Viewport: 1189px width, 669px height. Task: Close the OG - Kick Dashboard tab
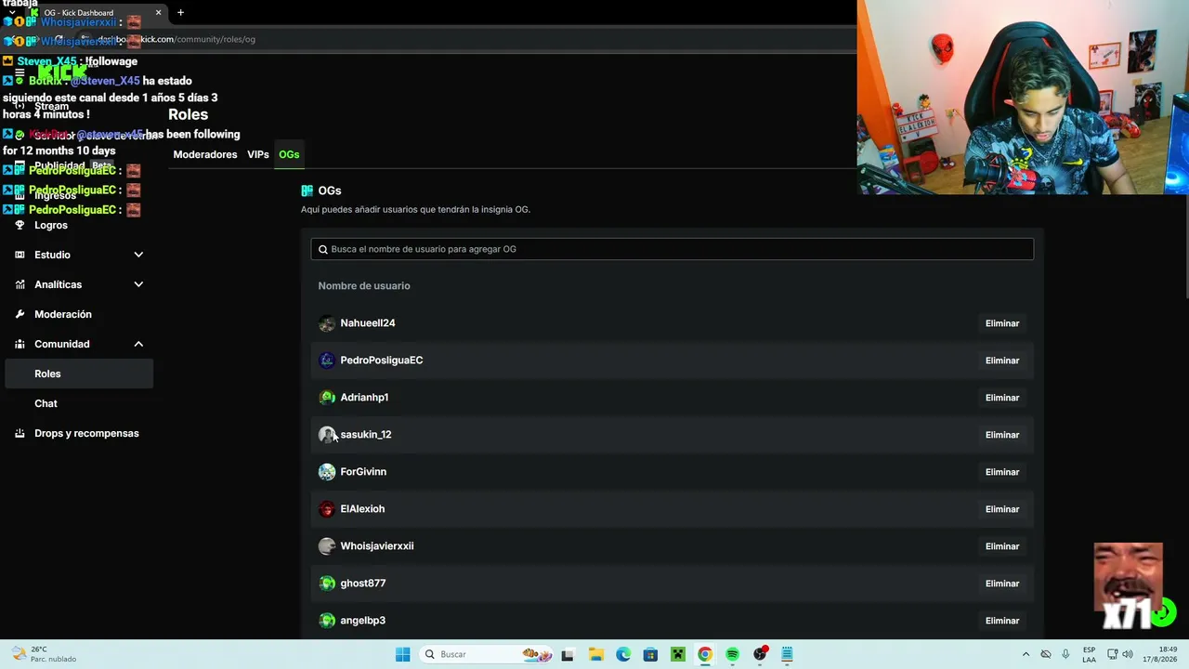(158, 13)
